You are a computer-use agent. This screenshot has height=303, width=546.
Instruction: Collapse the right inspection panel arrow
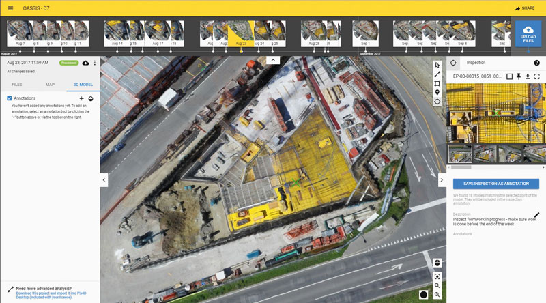click(x=441, y=180)
